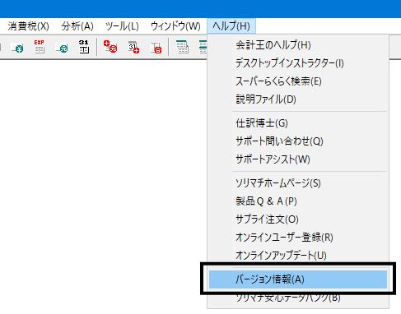Click the red plus 元 toolbar icon
Viewport: 401px width, 314px height.
click(110, 47)
